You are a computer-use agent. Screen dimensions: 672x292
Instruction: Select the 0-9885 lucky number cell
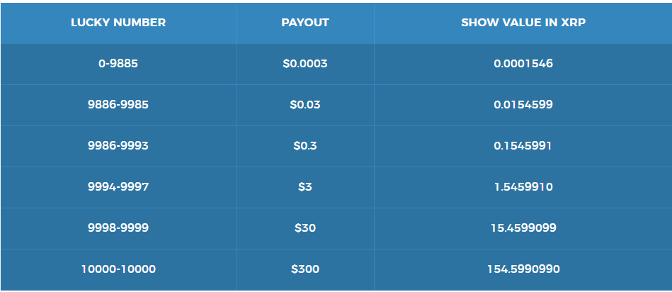[118, 64]
